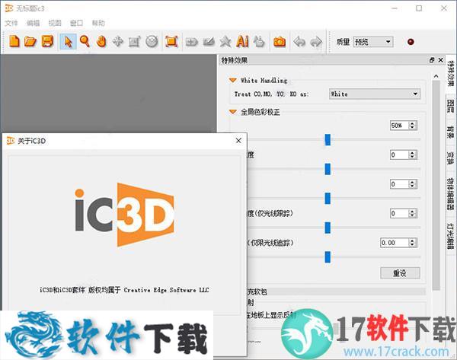The width and height of the screenshot is (457, 360).
Task: Take a snapshot with the camera icon
Action: point(280,42)
